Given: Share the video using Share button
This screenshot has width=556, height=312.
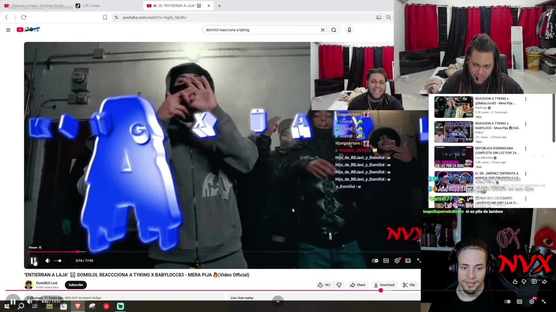Looking at the screenshot, I should coord(358,285).
